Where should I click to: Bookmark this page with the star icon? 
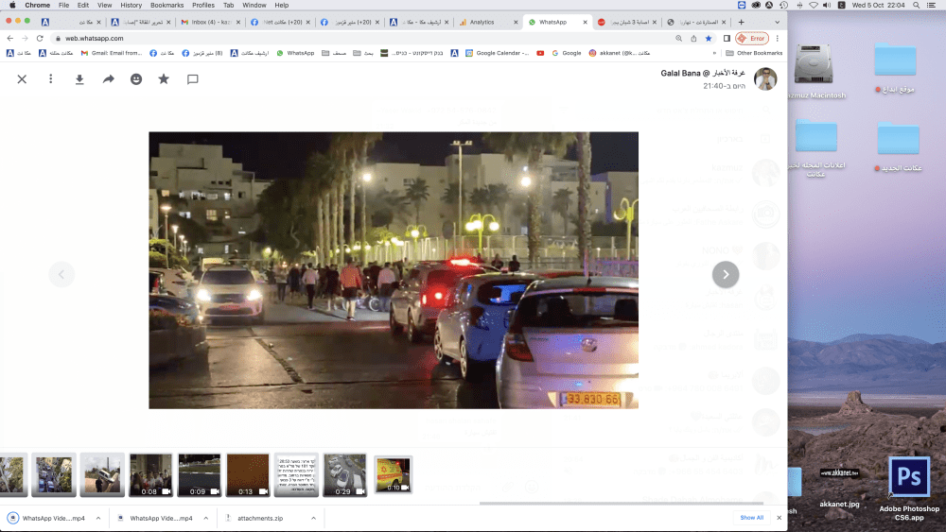click(709, 38)
